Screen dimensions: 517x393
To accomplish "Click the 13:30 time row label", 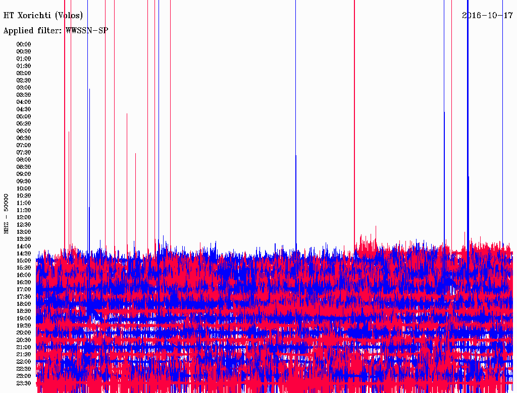I will (x=24, y=239).
